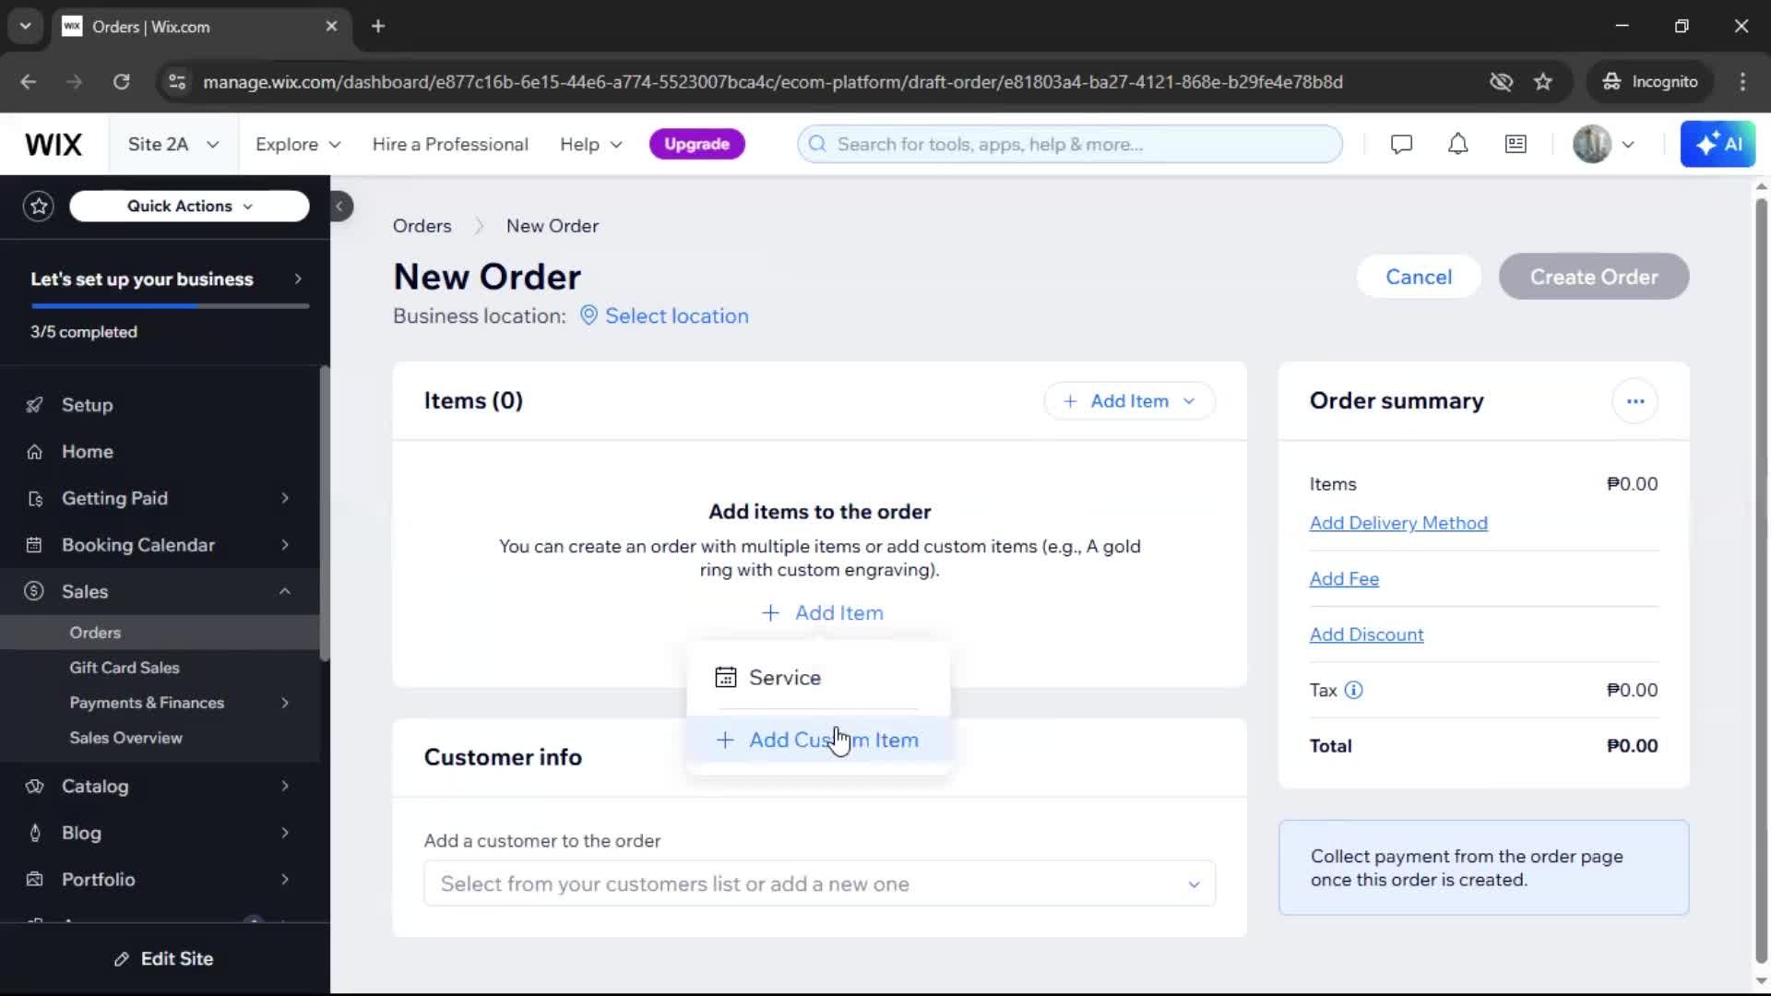Collapse the sidebar with the arrow toggle
Screen dimensions: 1771x996
point(339,206)
